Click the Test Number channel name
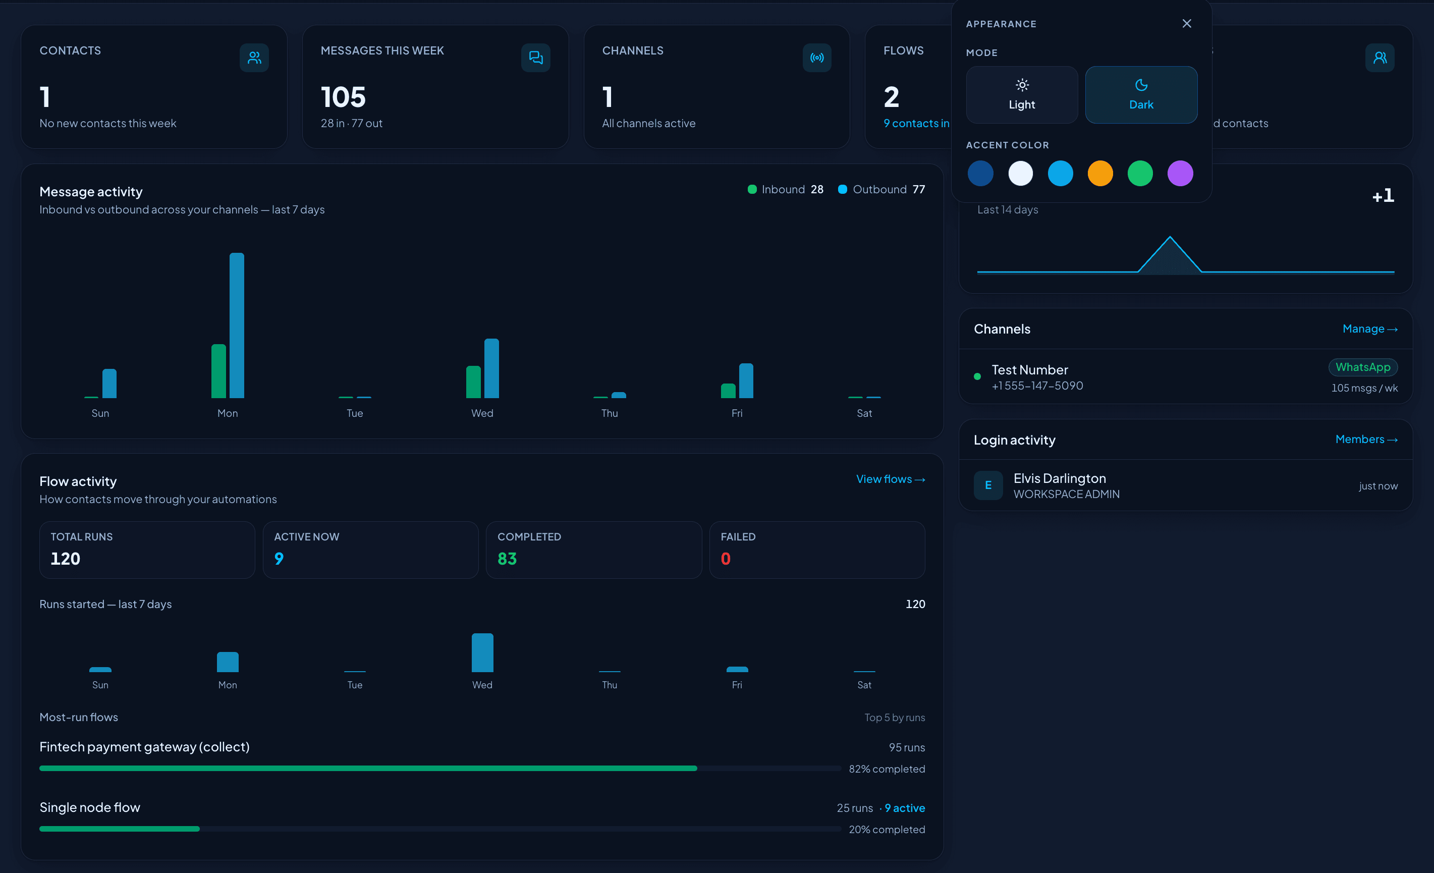This screenshot has height=873, width=1434. click(x=1029, y=369)
